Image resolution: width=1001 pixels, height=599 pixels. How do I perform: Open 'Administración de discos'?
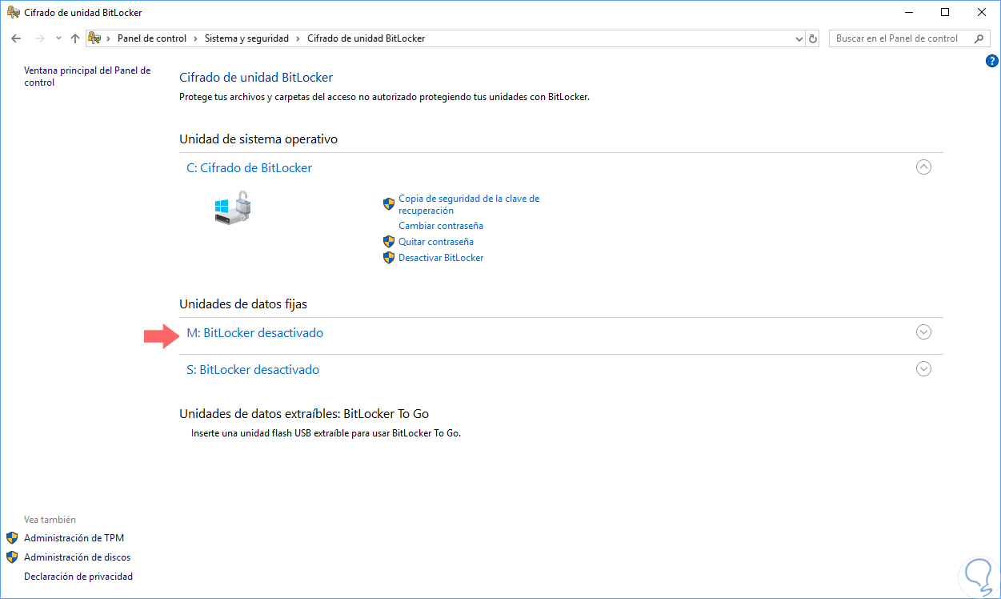coord(77,557)
